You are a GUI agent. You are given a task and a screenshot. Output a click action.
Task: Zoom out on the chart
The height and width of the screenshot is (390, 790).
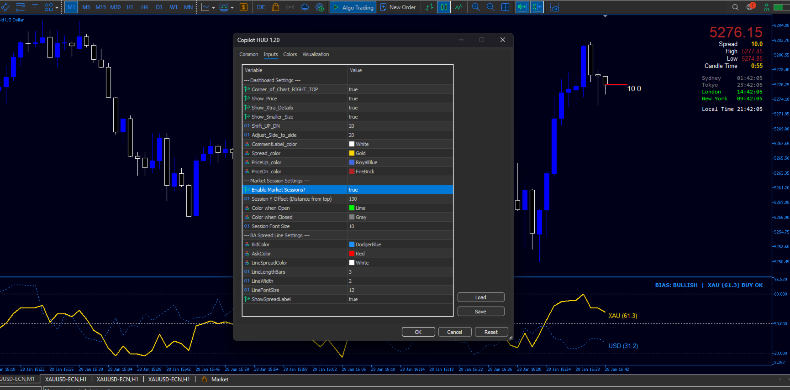490,7
